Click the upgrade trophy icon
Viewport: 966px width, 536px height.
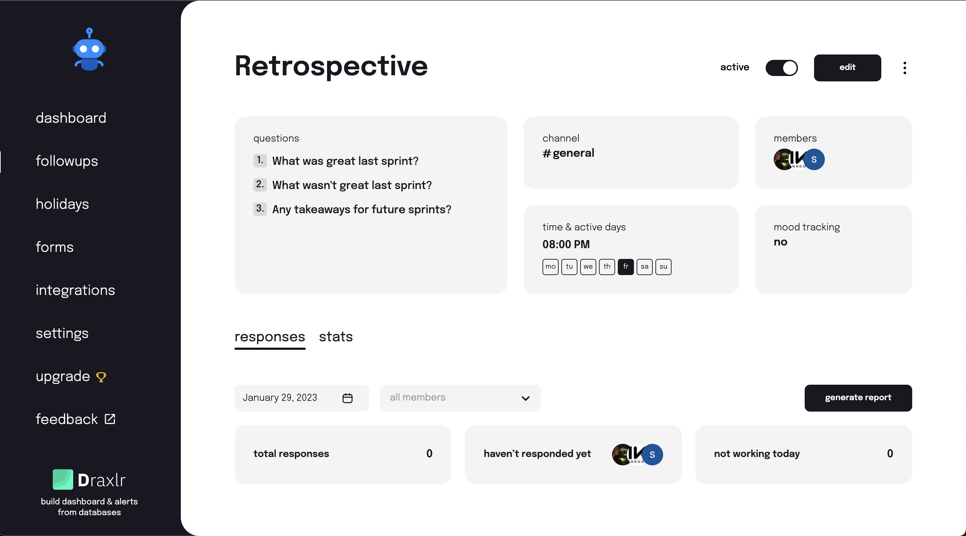coord(101,377)
